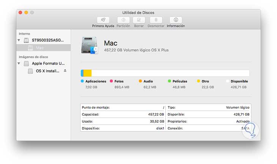
Task: Collapse the Apple Formato disk image tree
Action: pos(19,64)
